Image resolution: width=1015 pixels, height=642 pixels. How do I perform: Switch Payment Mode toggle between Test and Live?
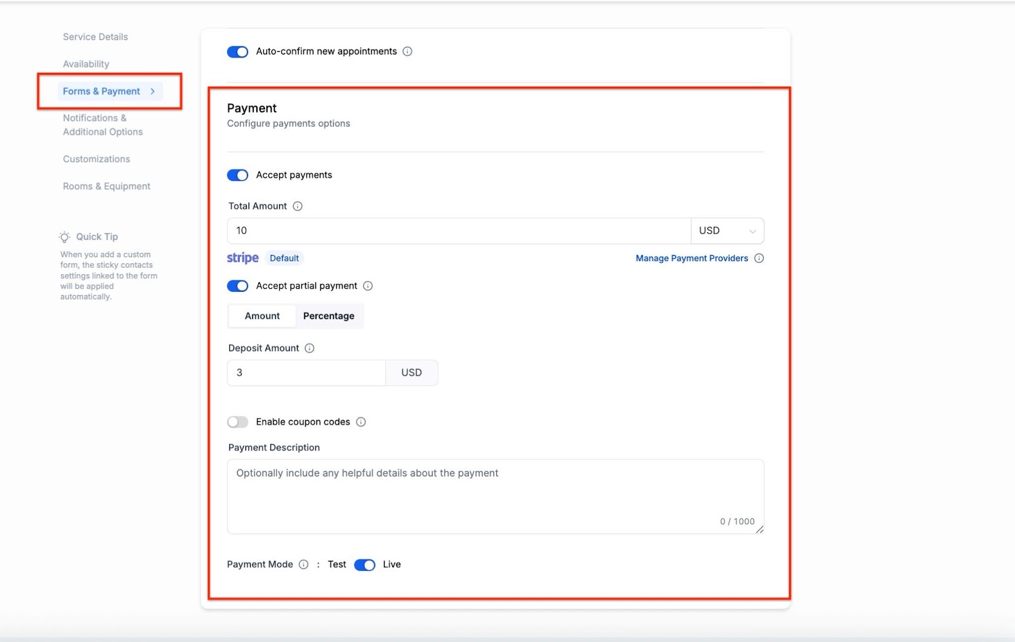point(365,565)
